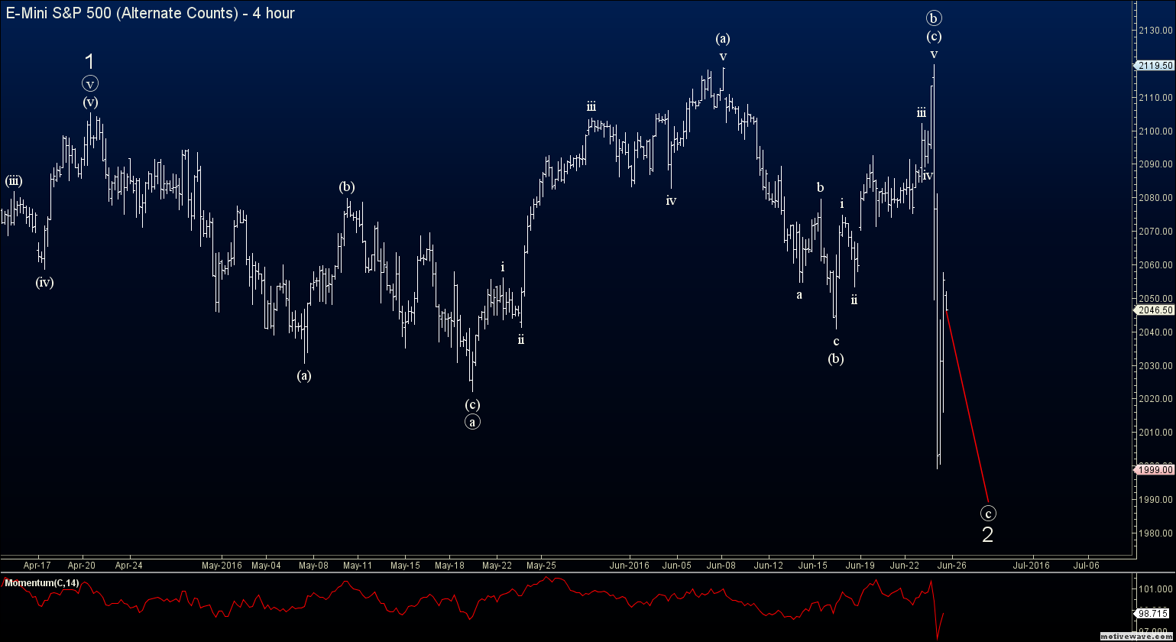The width and height of the screenshot is (1176, 642).
Task: Click the circled c wave label
Action: [989, 514]
